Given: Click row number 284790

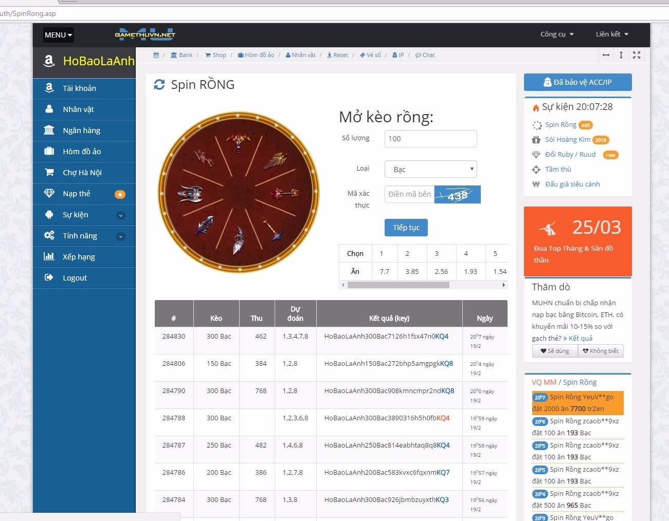Looking at the screenshot, I should (x=174, y=391).
